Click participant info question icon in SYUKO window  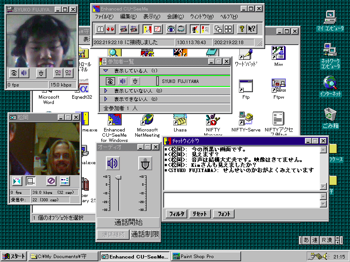[x=68, y=73]
